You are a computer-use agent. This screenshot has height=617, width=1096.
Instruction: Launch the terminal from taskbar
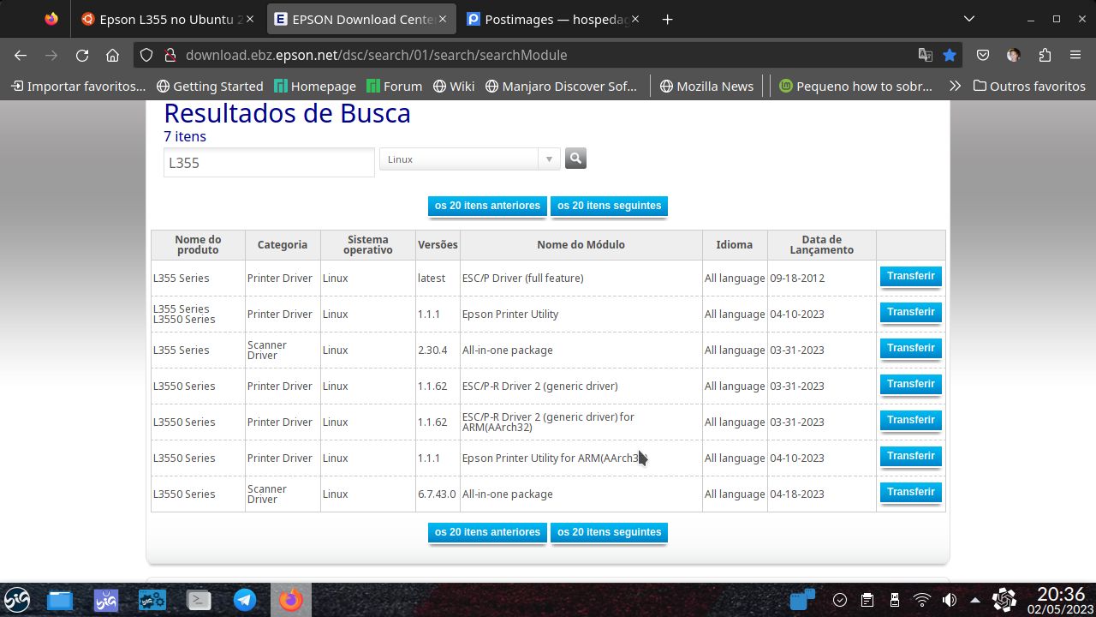click(199, 600)
